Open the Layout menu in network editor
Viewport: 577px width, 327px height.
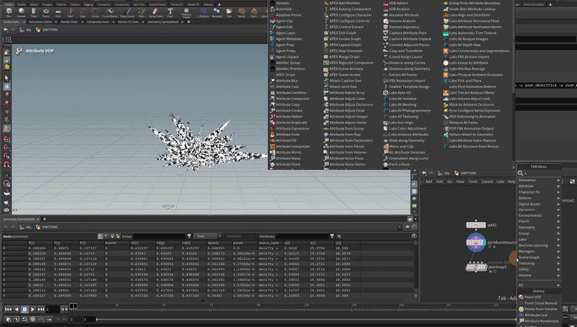click(x=487, y=181)
